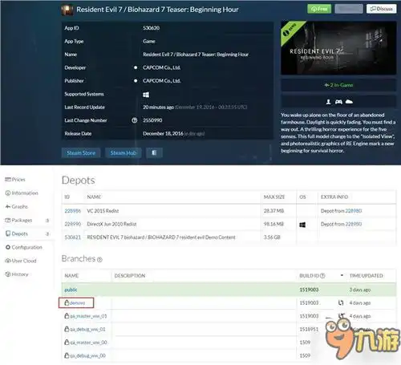This screenshot has width=401, height=365.
Task: Click the Steam Store button
Action: [81, 152]
